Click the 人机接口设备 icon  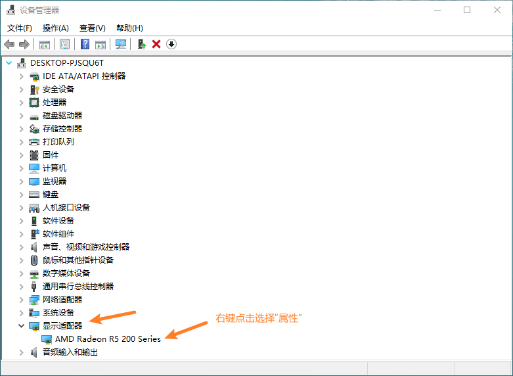point(34,208)
